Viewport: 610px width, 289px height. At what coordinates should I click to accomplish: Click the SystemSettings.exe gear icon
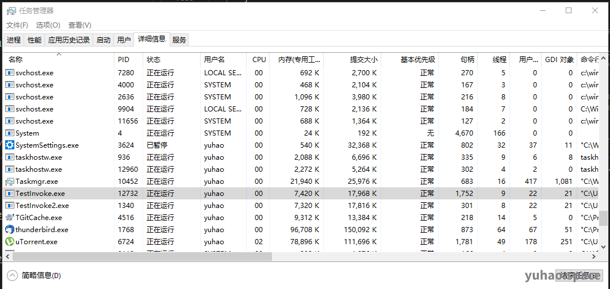coord(10,145)
